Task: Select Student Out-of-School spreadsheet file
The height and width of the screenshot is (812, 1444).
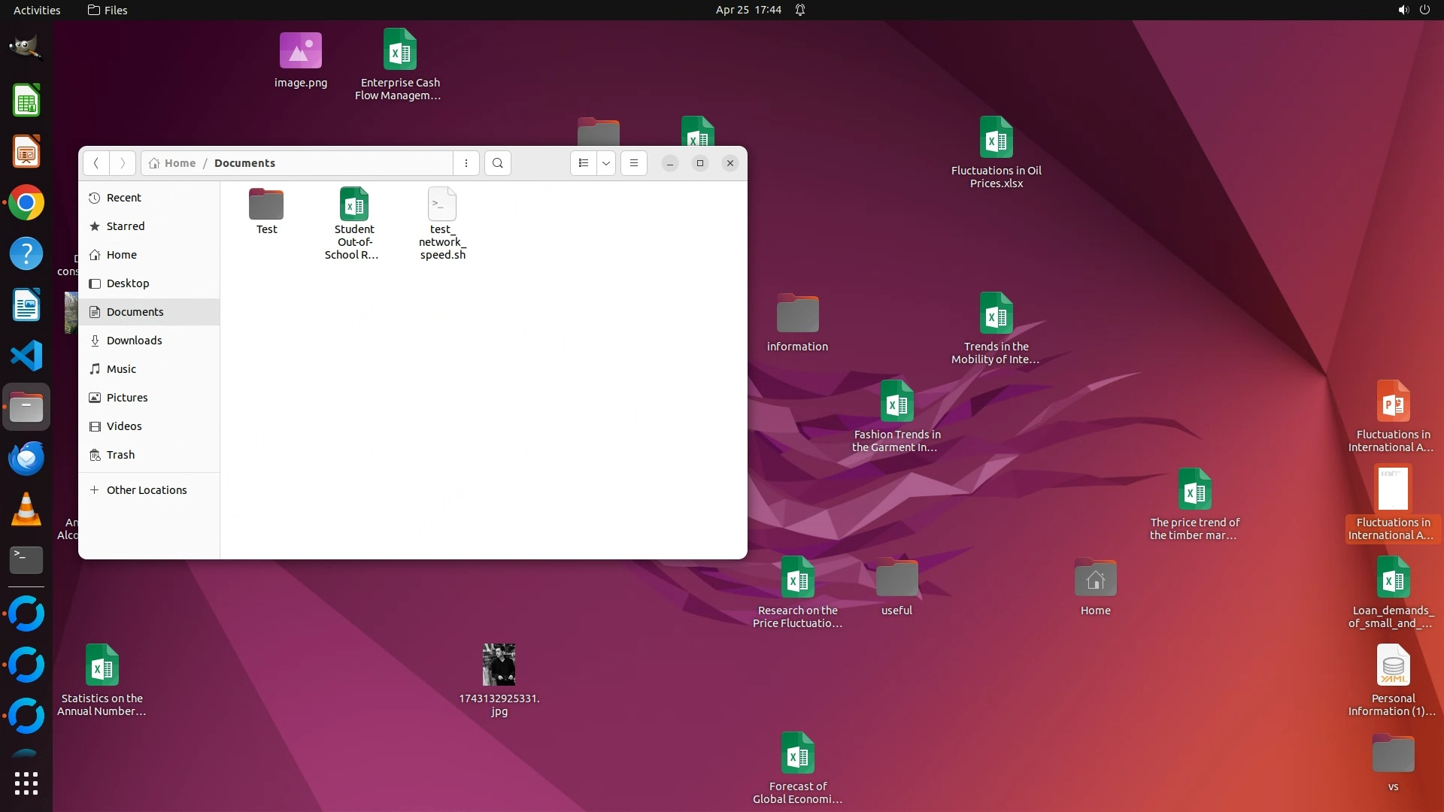Action: pyautogui.click(x=354, y=205)
